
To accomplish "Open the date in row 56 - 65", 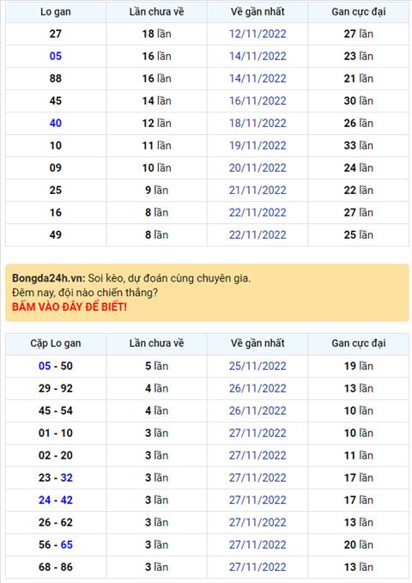I will 257,544.
